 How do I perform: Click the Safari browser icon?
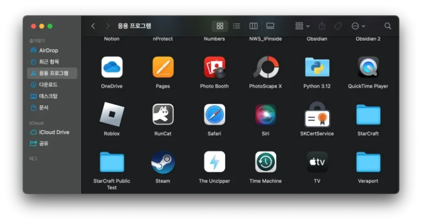(214, 115)
